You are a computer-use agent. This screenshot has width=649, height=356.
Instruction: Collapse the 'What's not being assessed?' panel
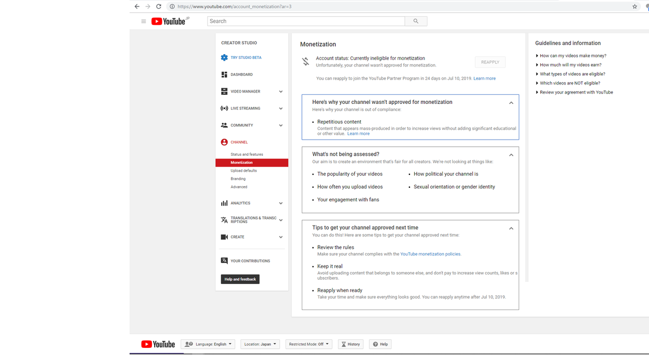[x=511, y=155]
